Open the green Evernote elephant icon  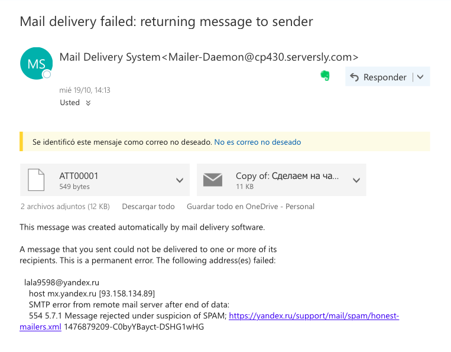[x=325, y=76]
